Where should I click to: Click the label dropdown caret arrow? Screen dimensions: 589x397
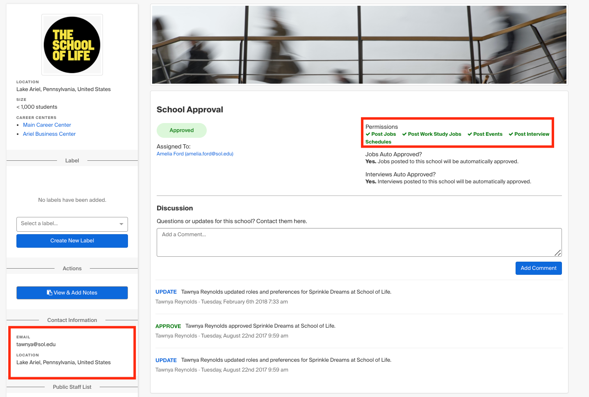click(x=121, y=224)
